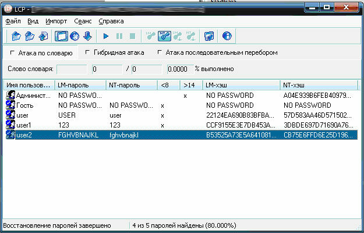Select the Гость user row
The width and height of the screenshot is (364, 233).
[25, 105]
